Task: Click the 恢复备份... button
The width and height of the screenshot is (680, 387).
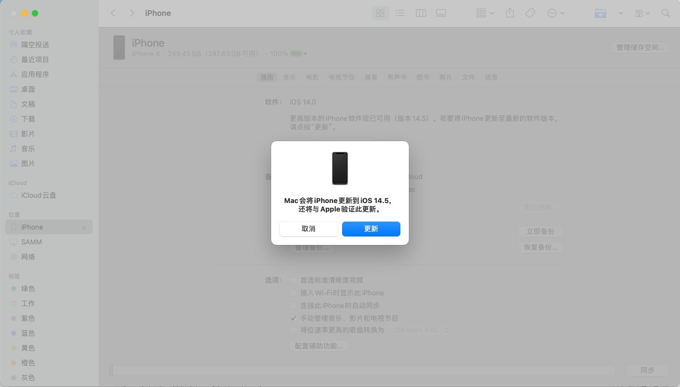Action: [x=540, y=247]
